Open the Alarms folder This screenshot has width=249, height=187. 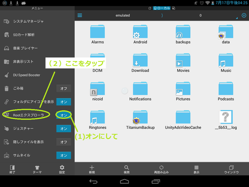point(98,34)
